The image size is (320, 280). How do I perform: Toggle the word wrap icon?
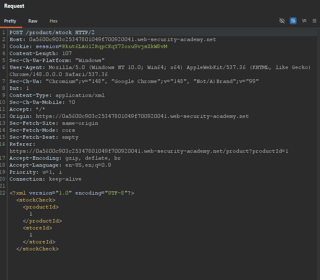click(x=293, y=21)
